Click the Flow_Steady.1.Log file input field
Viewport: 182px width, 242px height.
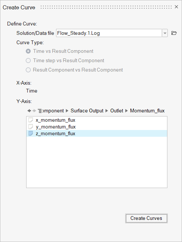(x=109, y=33)
